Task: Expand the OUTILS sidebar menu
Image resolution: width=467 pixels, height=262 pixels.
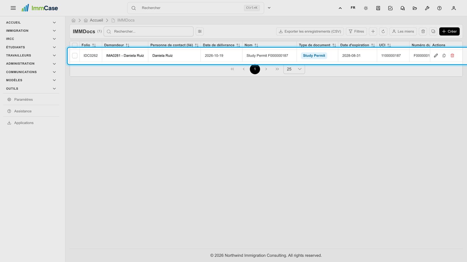Action: tap(31, 88)
